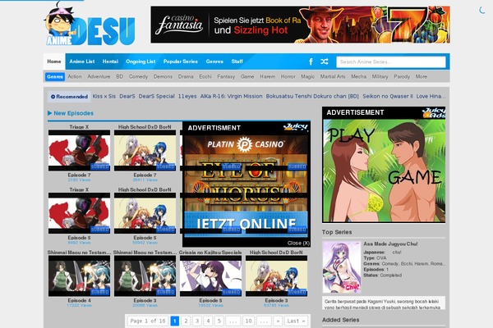Open High School DxD BorN Episode 5 thumbnail
493x328 pixels.
145,213
